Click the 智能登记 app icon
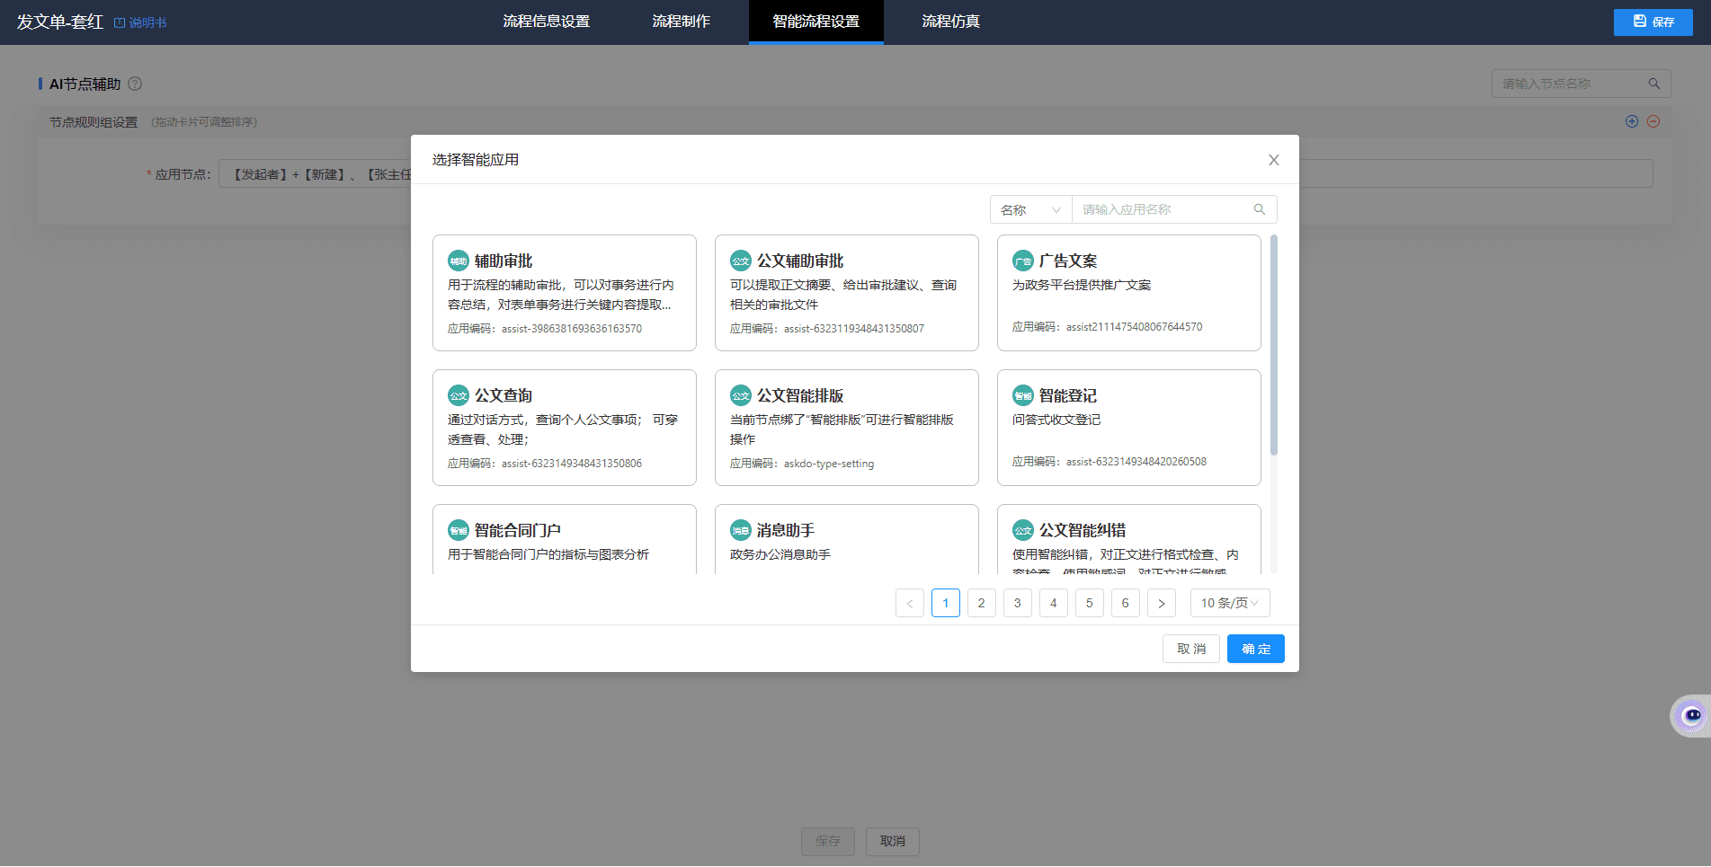Image resolution: width=1711 pixels, height=867 pixels. (1023, 395)
